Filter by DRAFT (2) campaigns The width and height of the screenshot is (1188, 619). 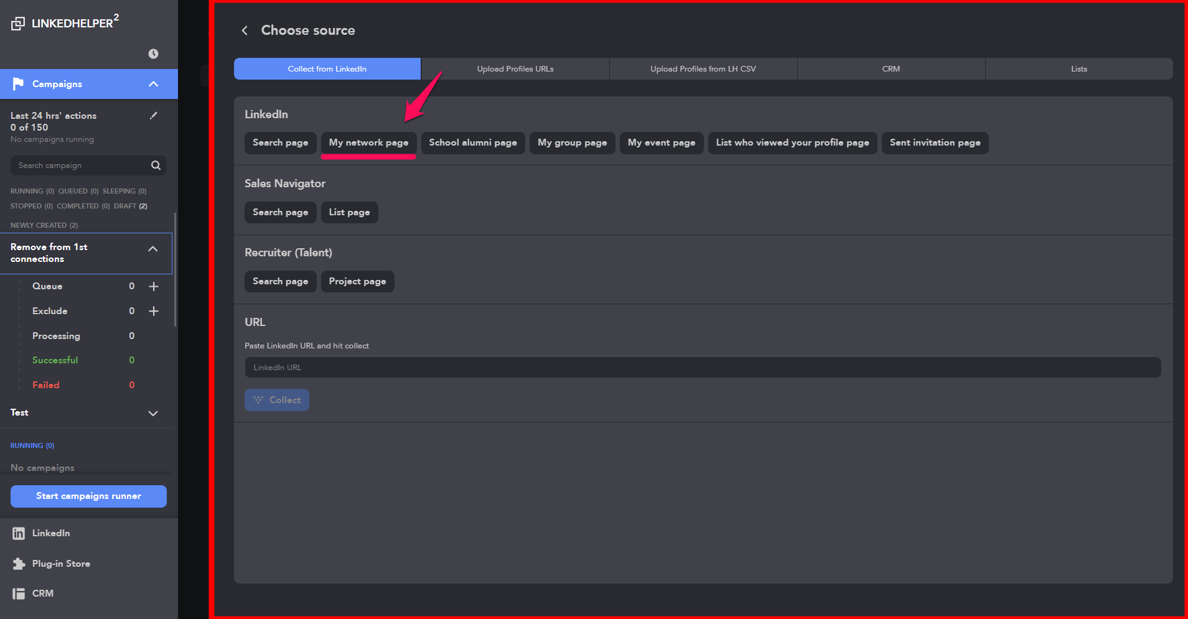131,206
